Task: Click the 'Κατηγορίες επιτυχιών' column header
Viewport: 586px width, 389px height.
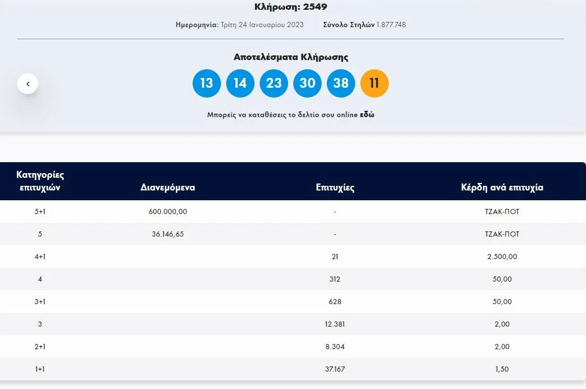Action: (x=40, y=181)
